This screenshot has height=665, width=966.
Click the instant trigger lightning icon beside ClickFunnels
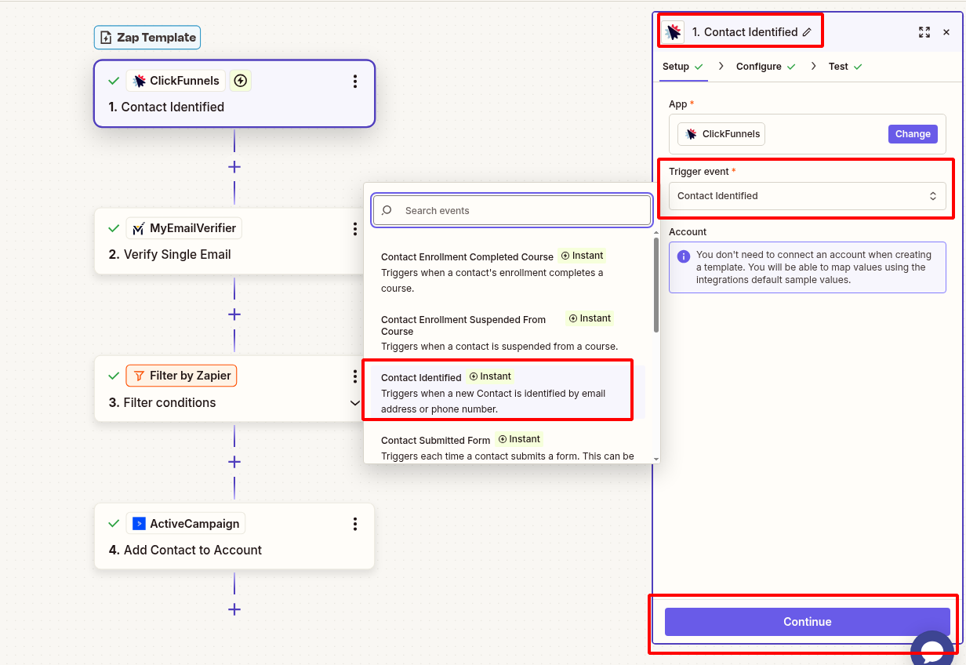[x=240, y=80]
